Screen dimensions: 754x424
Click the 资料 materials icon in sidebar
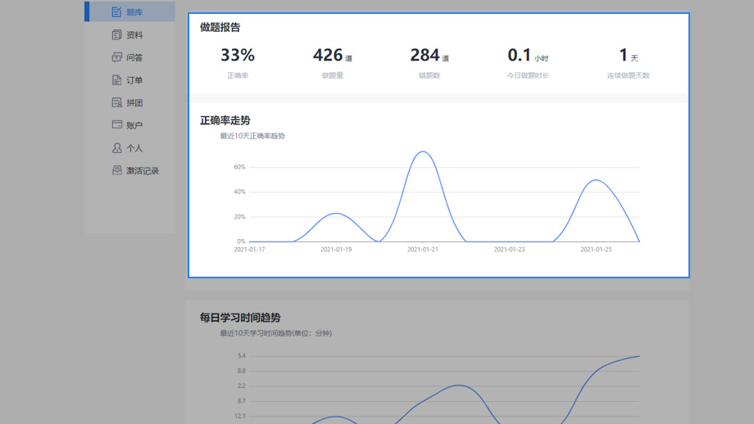coord(116,35)
